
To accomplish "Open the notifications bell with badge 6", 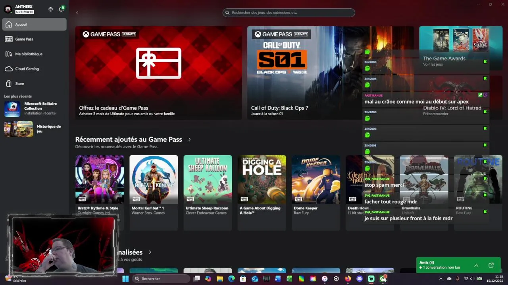I will click(61, 9).
